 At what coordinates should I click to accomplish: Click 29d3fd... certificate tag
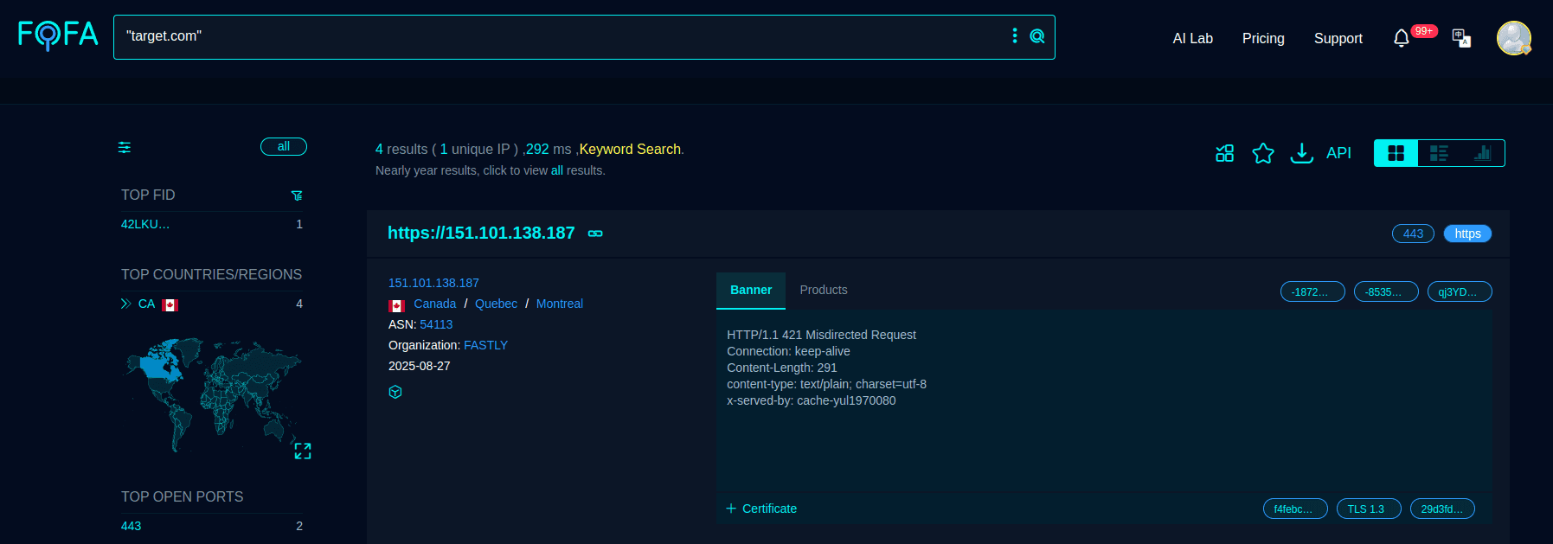coord(1442,509)
